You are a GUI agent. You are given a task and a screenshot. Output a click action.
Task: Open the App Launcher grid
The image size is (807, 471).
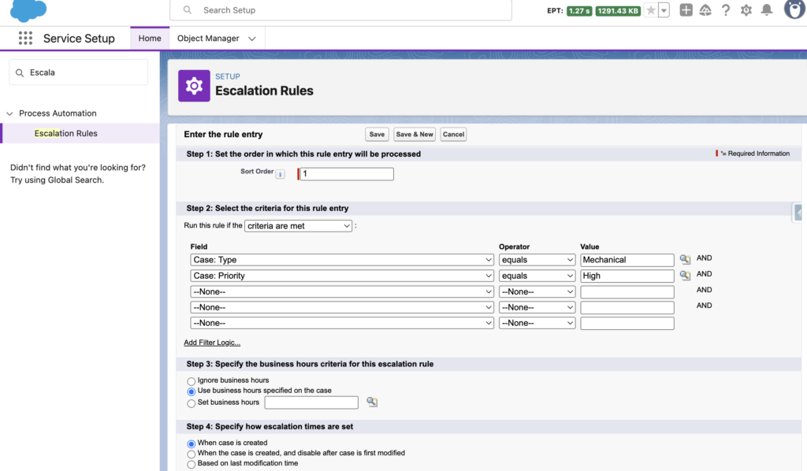26,38
